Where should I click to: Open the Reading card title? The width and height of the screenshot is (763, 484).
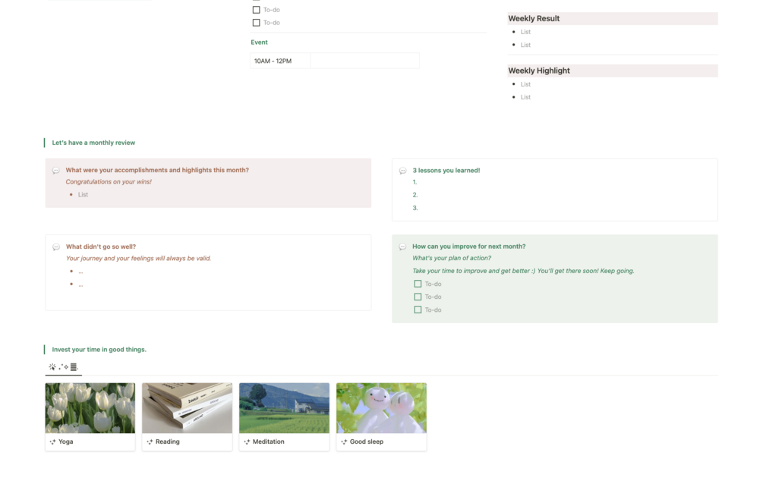click(x=167, y=442)
